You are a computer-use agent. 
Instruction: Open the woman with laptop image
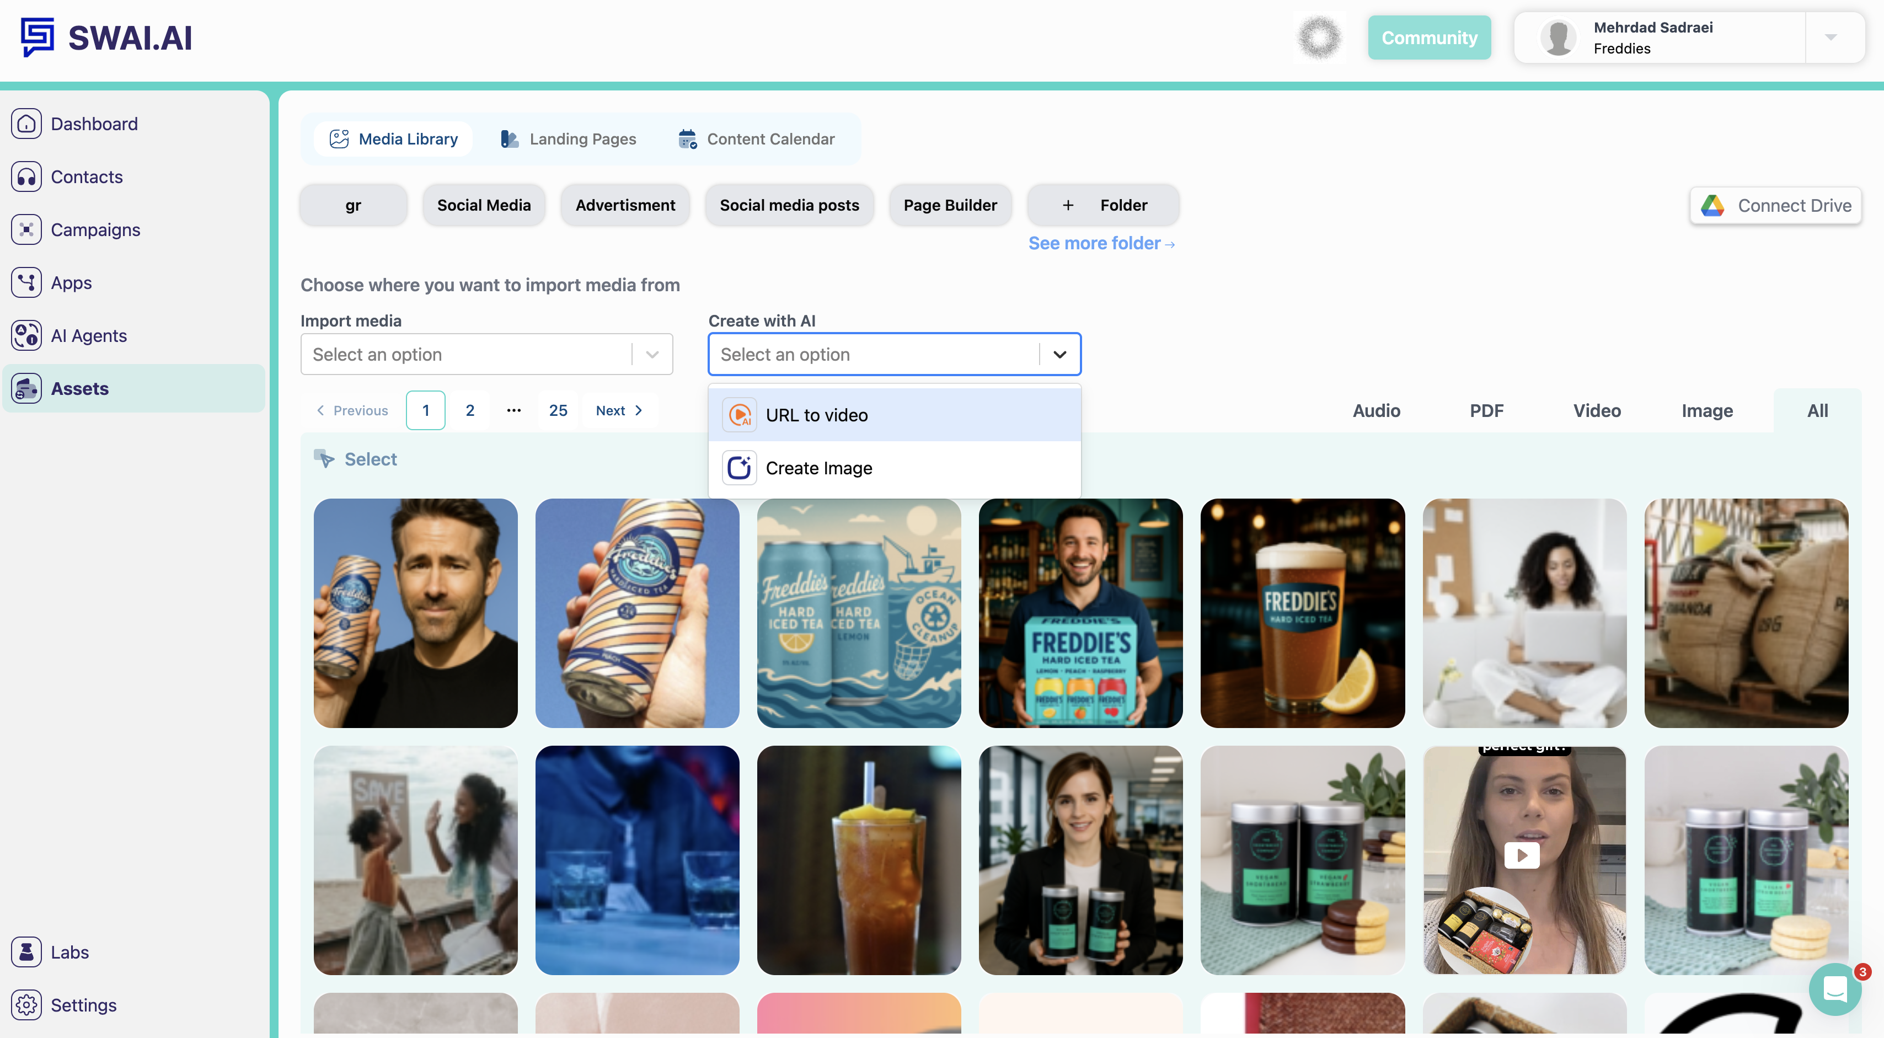click(x=1524, y=613)
